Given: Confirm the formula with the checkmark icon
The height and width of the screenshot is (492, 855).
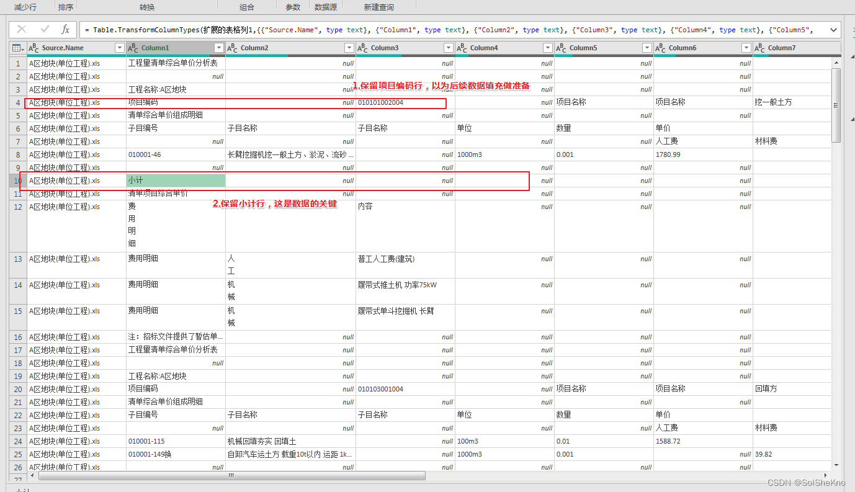Looking at the screenshot, I should [x=45, y=29].
